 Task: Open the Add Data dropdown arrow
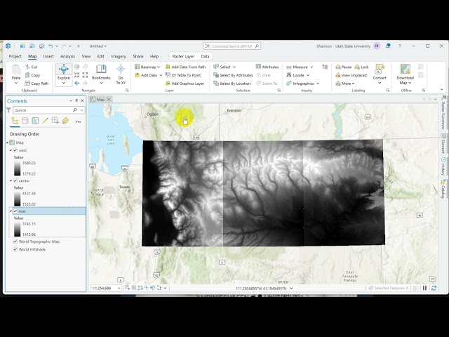(x=161, y=75)
